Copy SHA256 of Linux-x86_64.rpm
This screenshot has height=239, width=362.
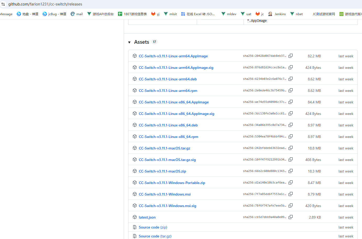[291, 136]
